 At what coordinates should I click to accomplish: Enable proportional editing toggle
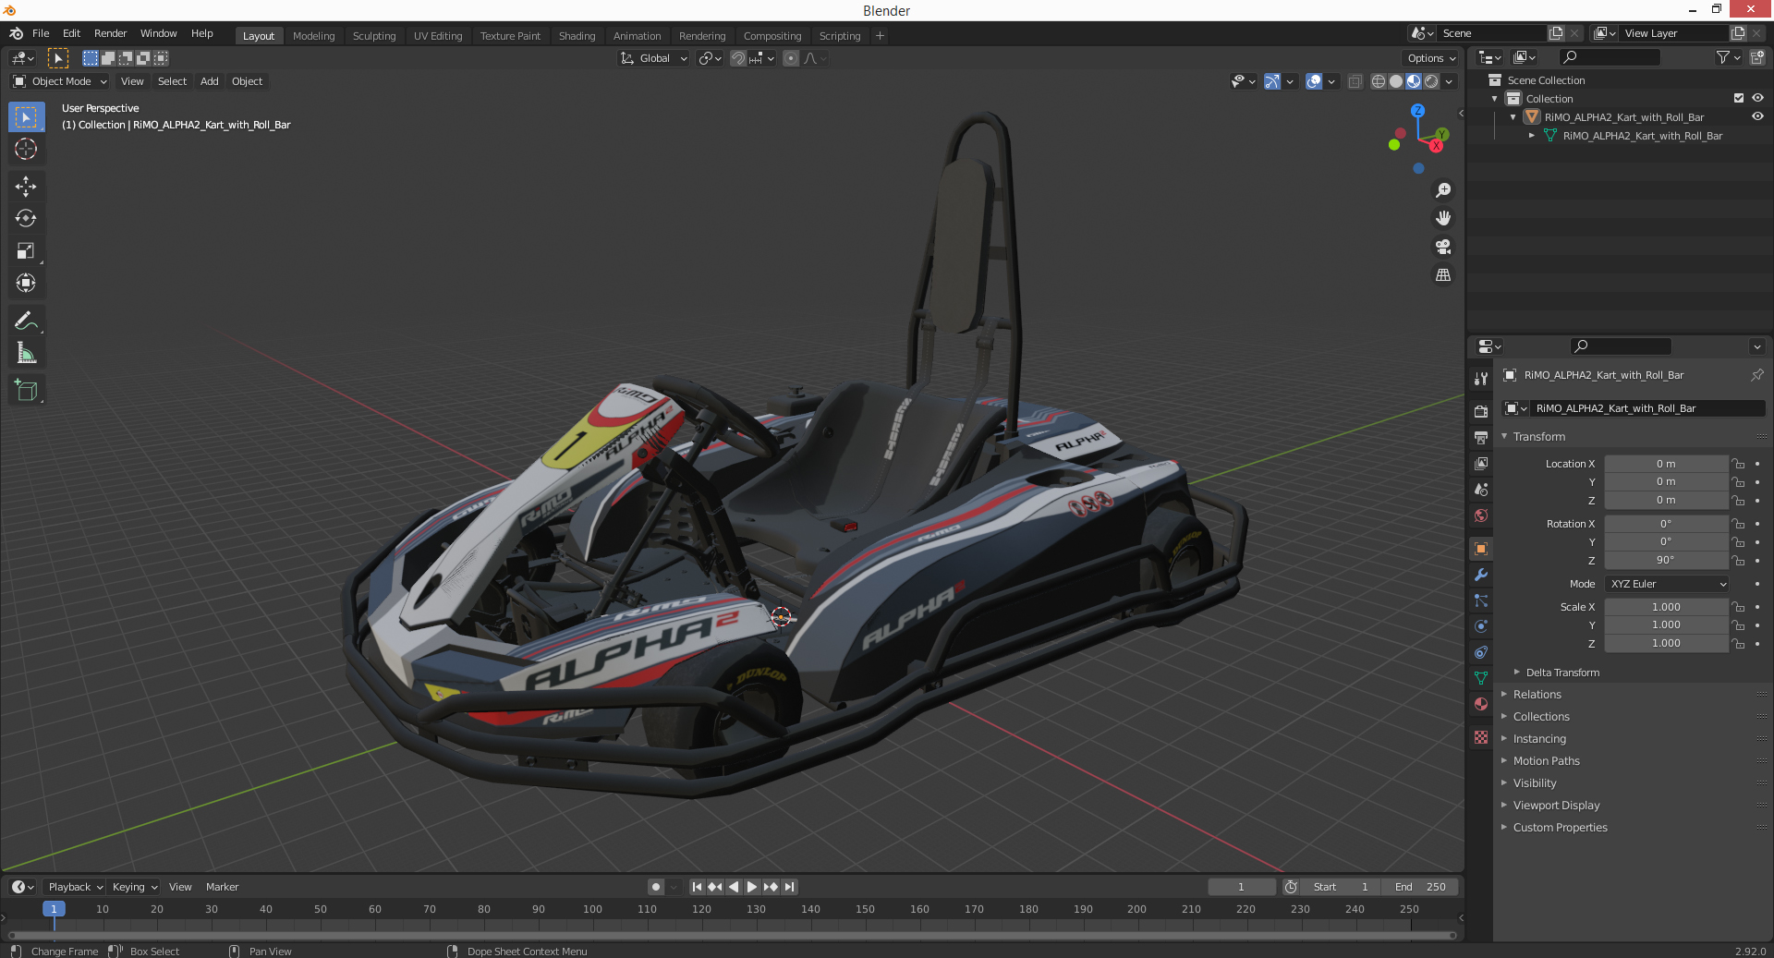coord(791,58)
